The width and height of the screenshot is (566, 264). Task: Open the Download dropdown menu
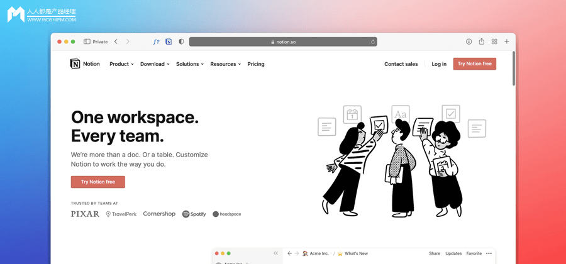155,64
